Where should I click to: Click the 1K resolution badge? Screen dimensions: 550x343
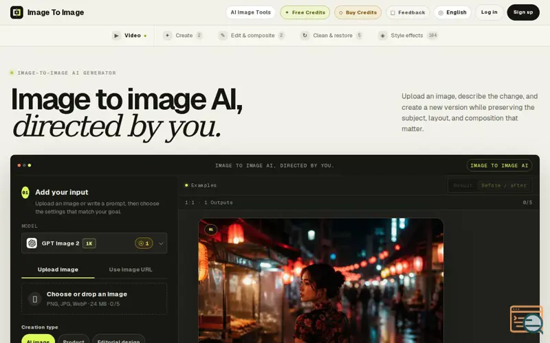click(89, 244)
